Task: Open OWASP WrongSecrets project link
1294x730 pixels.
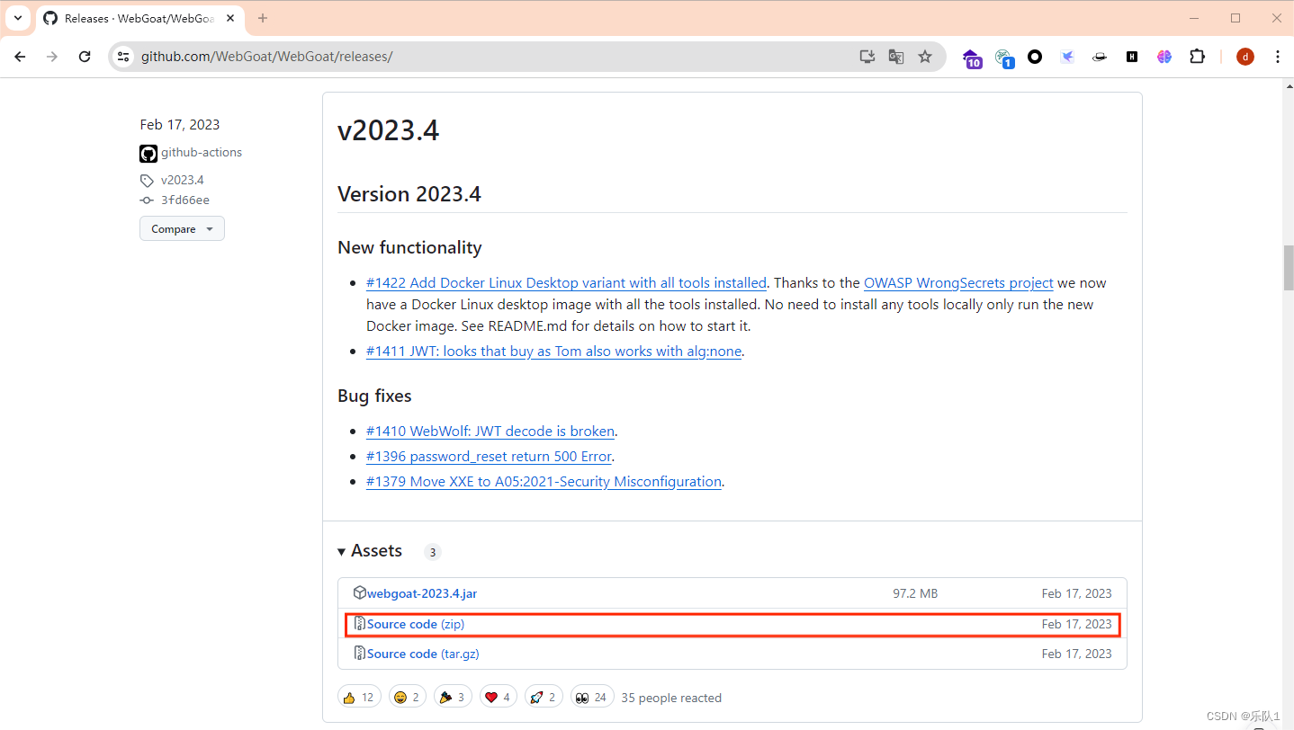Action: coord(958,282)
